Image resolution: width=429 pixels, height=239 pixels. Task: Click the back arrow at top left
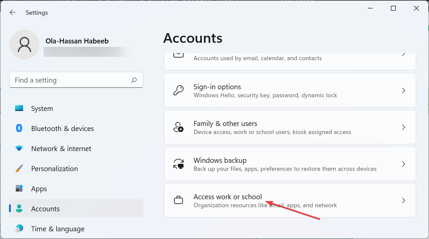12,12
